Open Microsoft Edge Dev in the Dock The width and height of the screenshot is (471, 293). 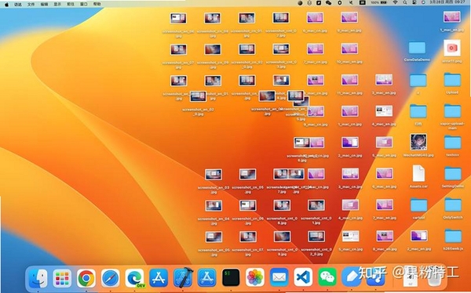134,278
